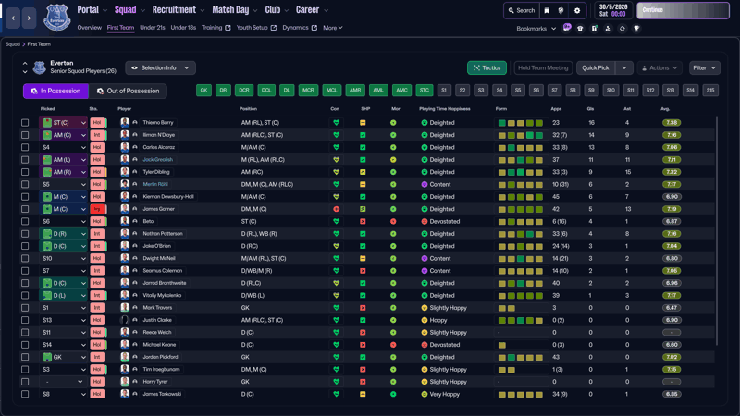Open the club shield icon beside bookmark
740x416 pixels.
(561, 10)
